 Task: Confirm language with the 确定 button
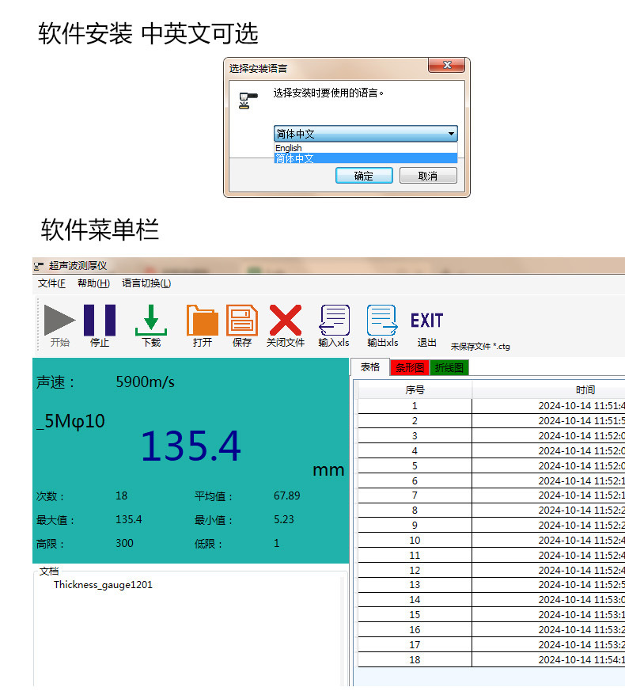[x=364, y=176]
